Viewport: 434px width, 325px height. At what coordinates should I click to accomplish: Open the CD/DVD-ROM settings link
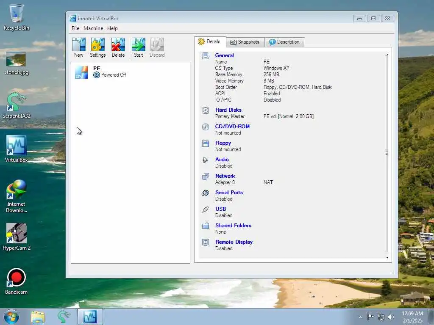point(232,126)
